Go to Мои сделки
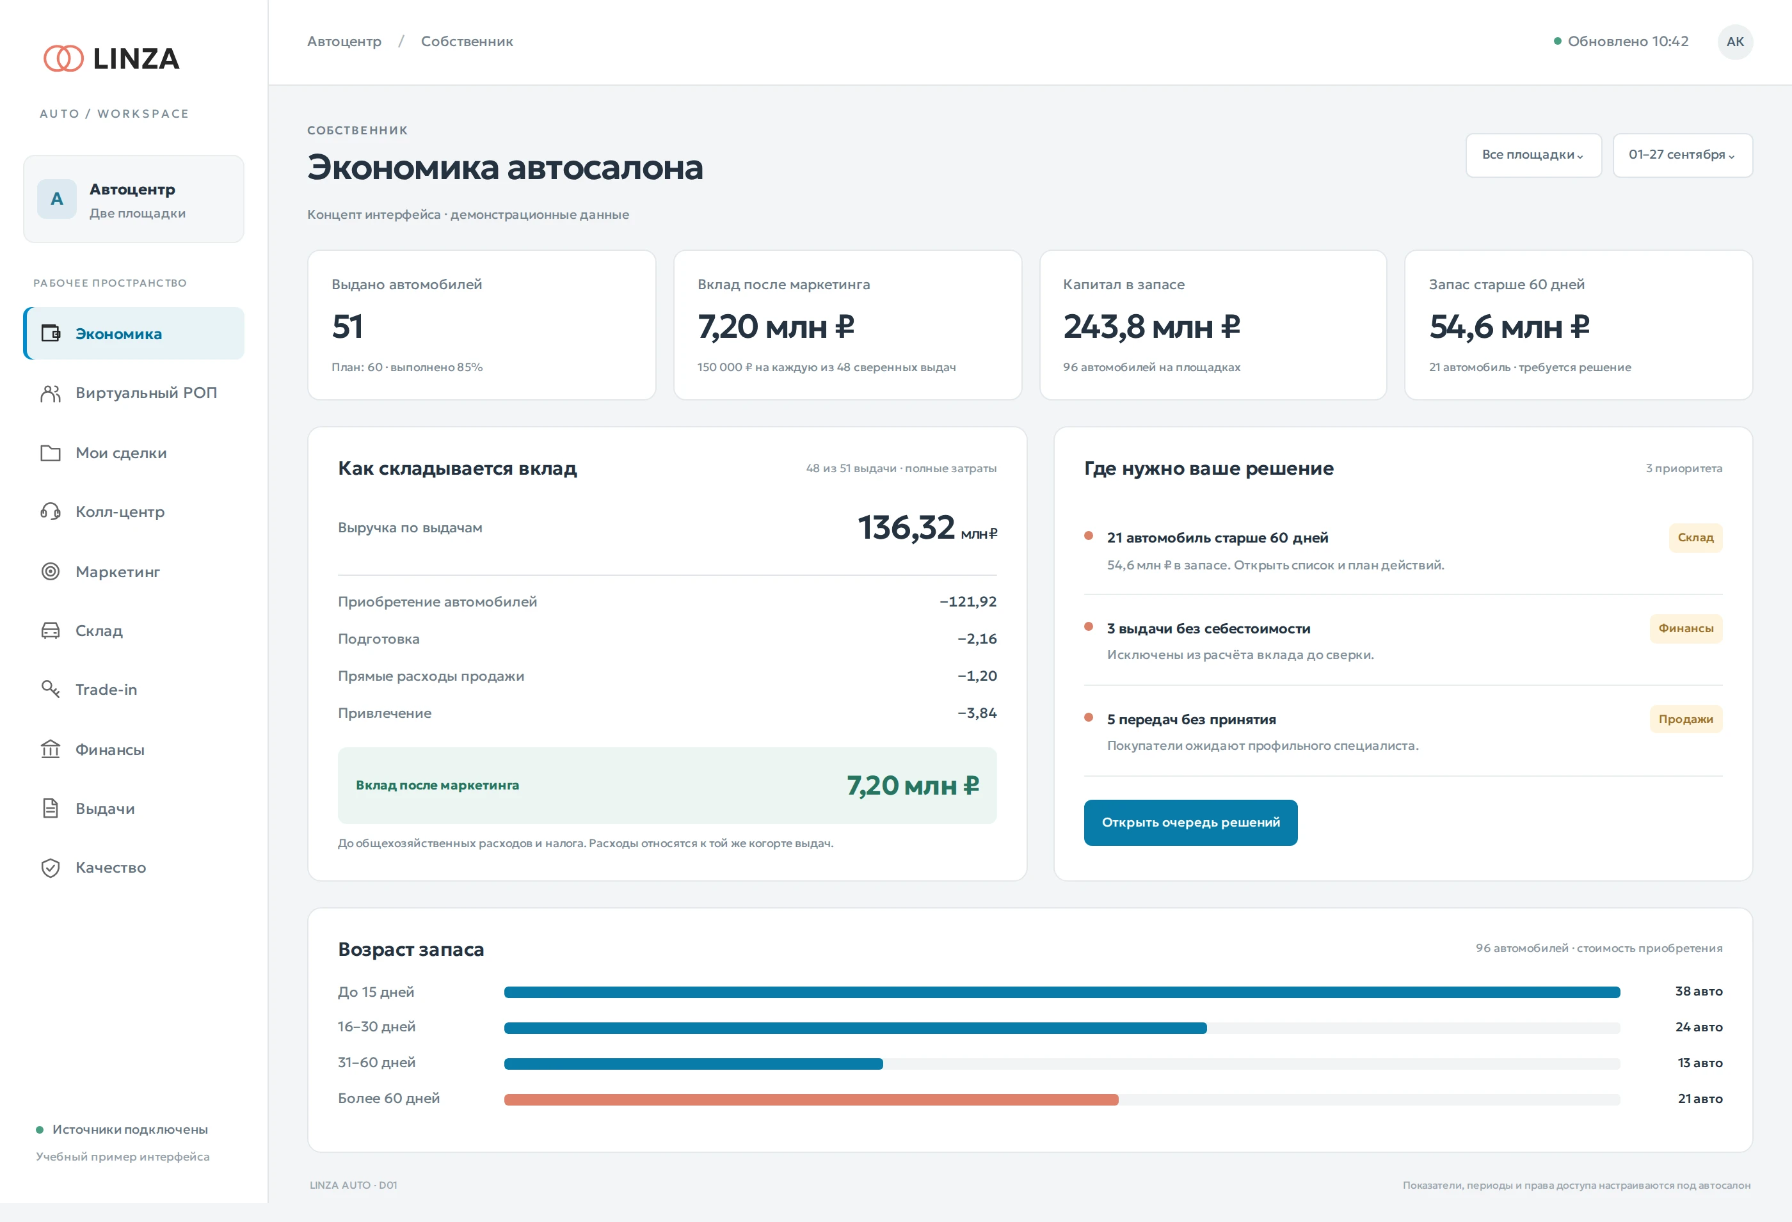The height and width of the screenshot is (1222, 1792). 134,454
